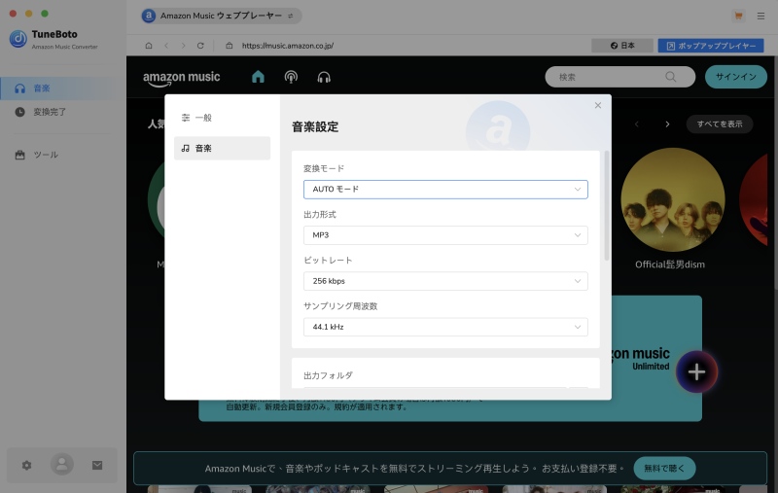Image resolution: width=778 pixels, height=493 pixels.
Task: Select the 音楽 settings tab in dialog
Action: 222,149
